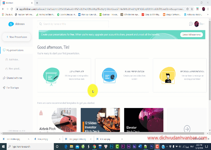Image resolution: width=211 pixels, height=150 pixels.
Task: Click the Redesign a Presentation person icon
Action: point(168,75)
